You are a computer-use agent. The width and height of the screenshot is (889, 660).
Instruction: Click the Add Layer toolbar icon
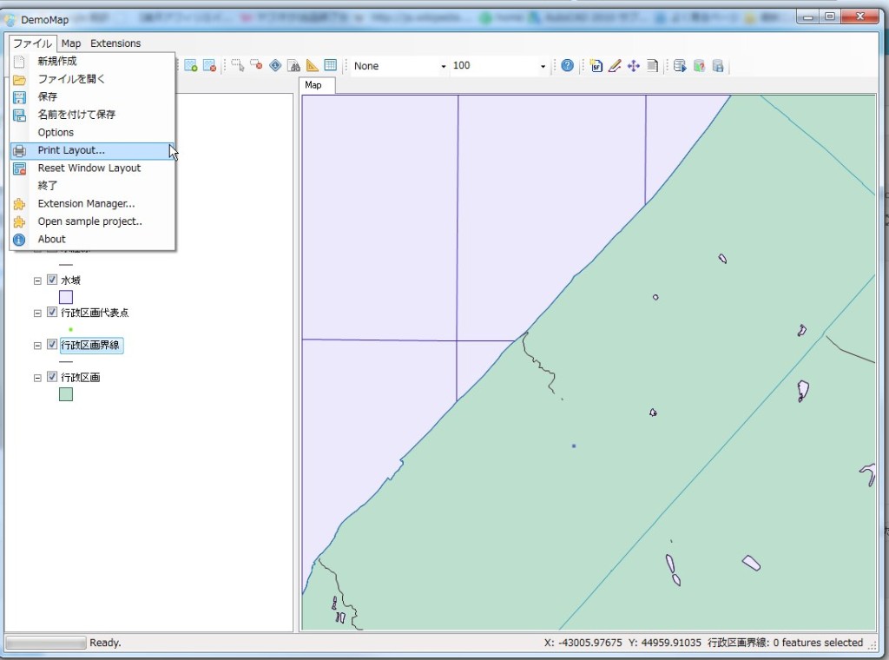[x=191, y=66]
